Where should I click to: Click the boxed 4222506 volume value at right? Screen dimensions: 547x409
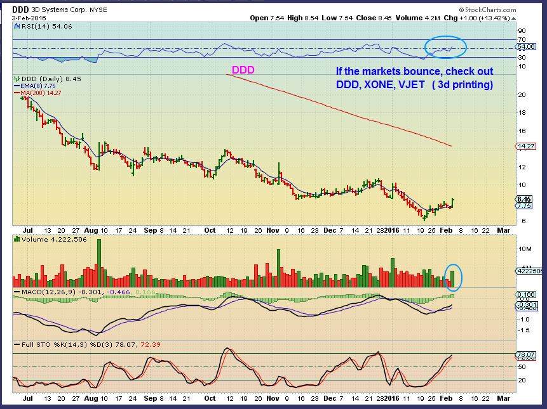point(529,271)
